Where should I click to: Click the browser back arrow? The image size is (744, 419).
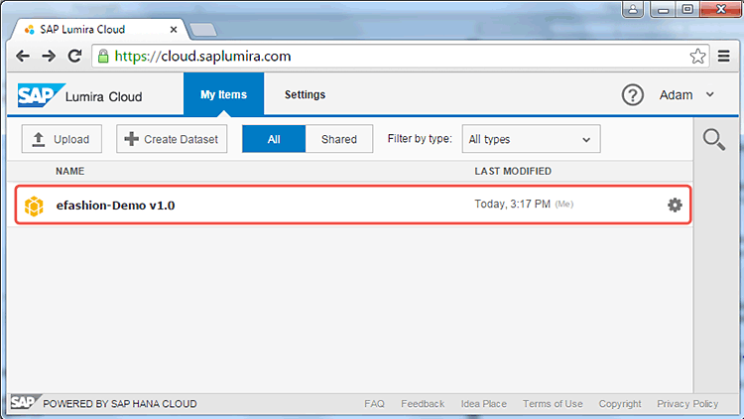[23, 56]
